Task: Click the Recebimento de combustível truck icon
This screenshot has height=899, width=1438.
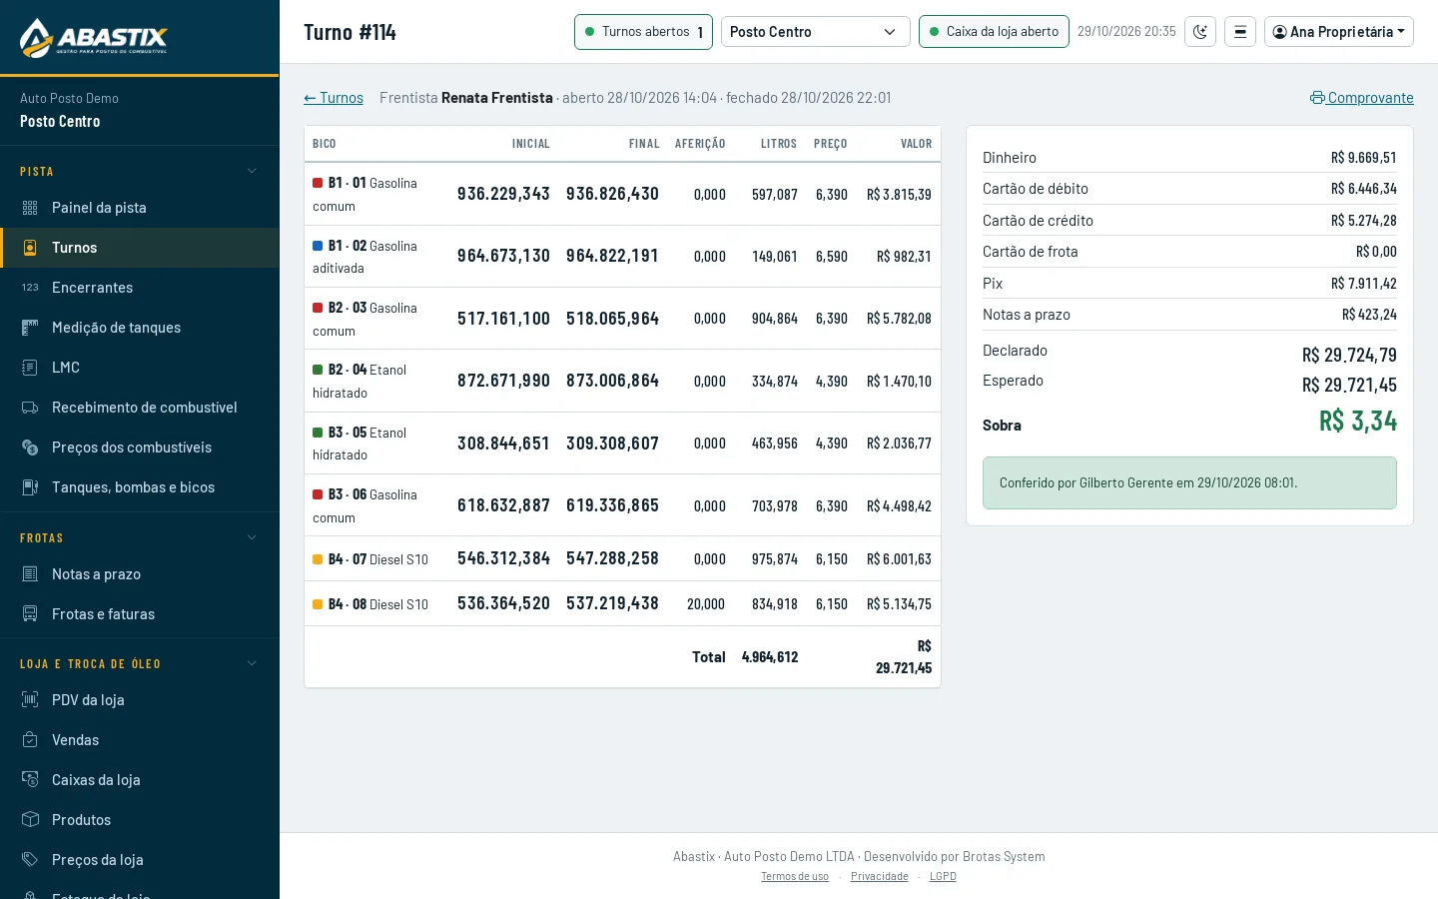Action: tap(30, 408)
